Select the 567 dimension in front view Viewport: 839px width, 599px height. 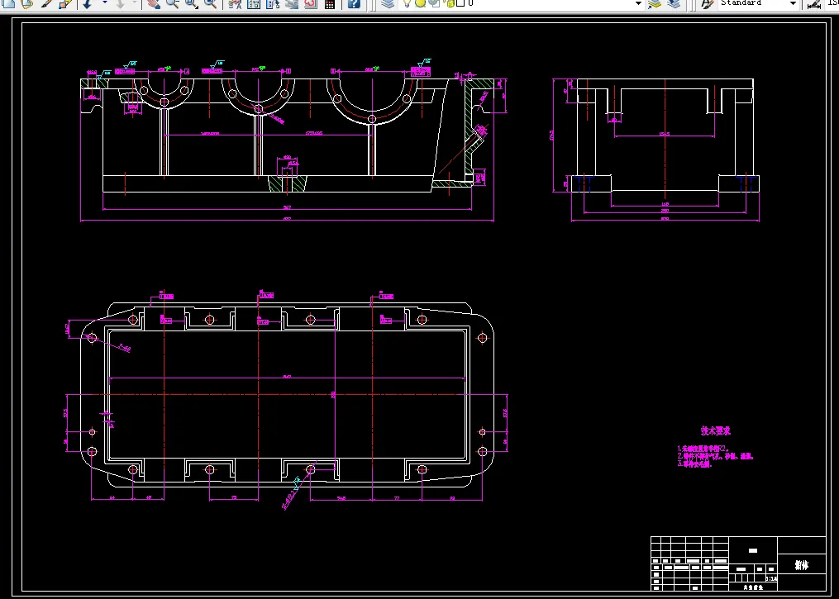click(287, 207)
